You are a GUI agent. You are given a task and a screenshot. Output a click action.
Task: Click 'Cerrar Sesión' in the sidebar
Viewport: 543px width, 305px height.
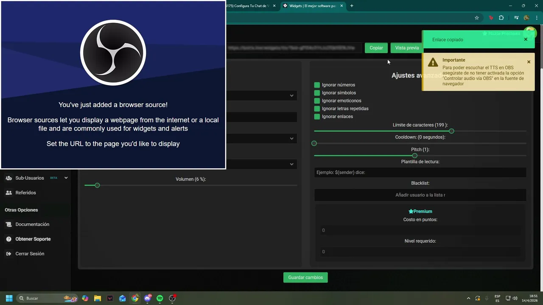pyautogui.click(x=30, y=254)
